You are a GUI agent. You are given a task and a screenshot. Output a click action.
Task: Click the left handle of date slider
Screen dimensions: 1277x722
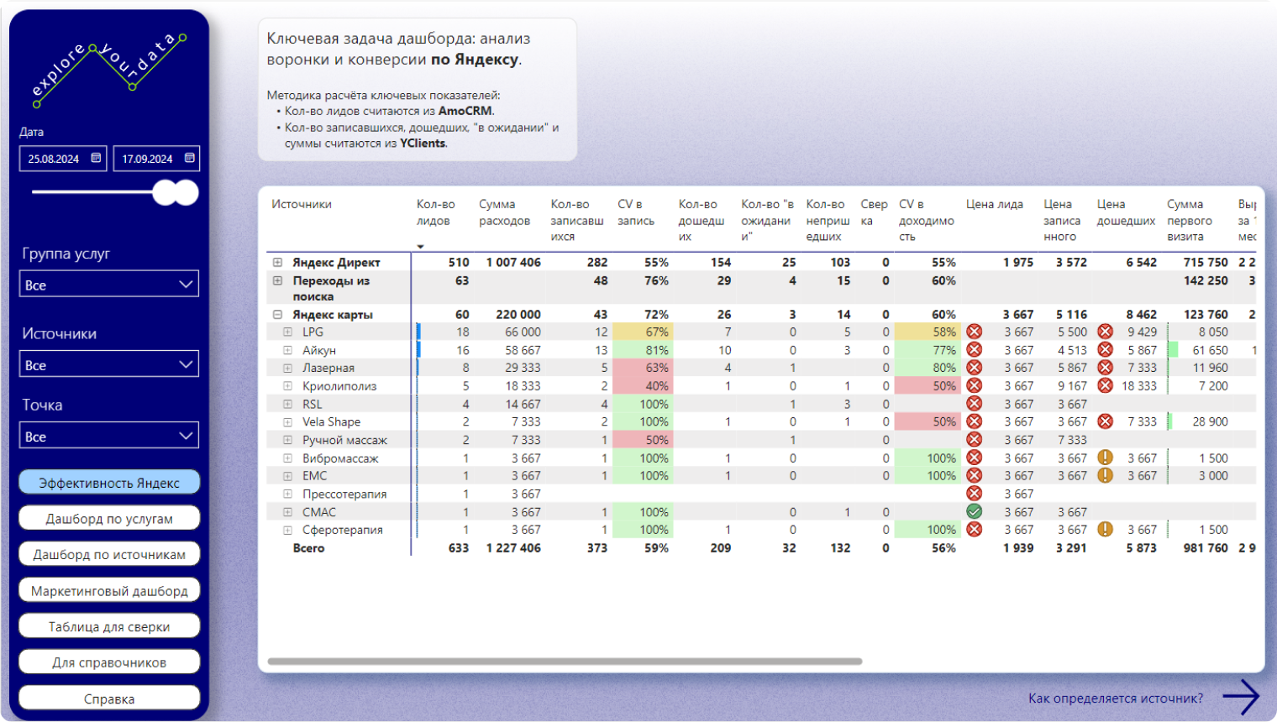[x=166, y=192]
